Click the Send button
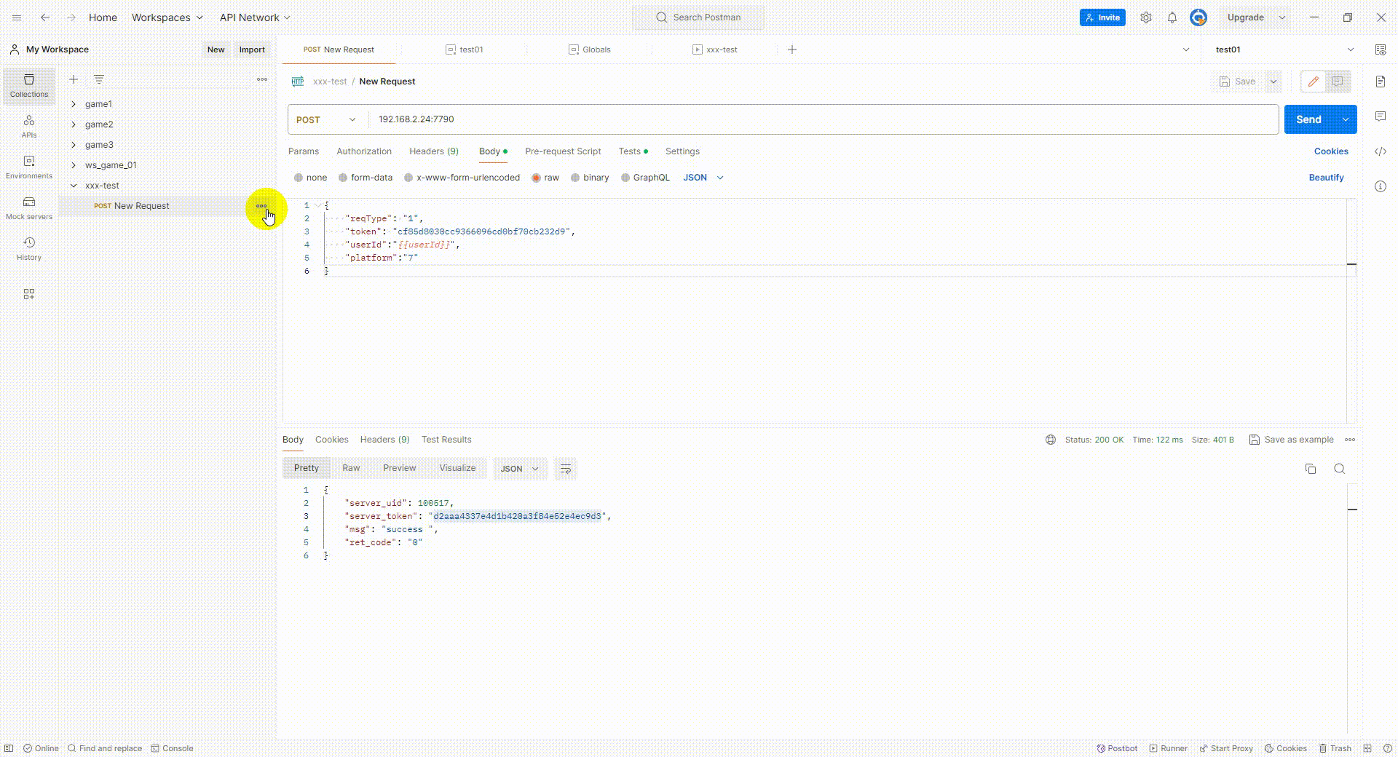 [x=1308, y=119]
